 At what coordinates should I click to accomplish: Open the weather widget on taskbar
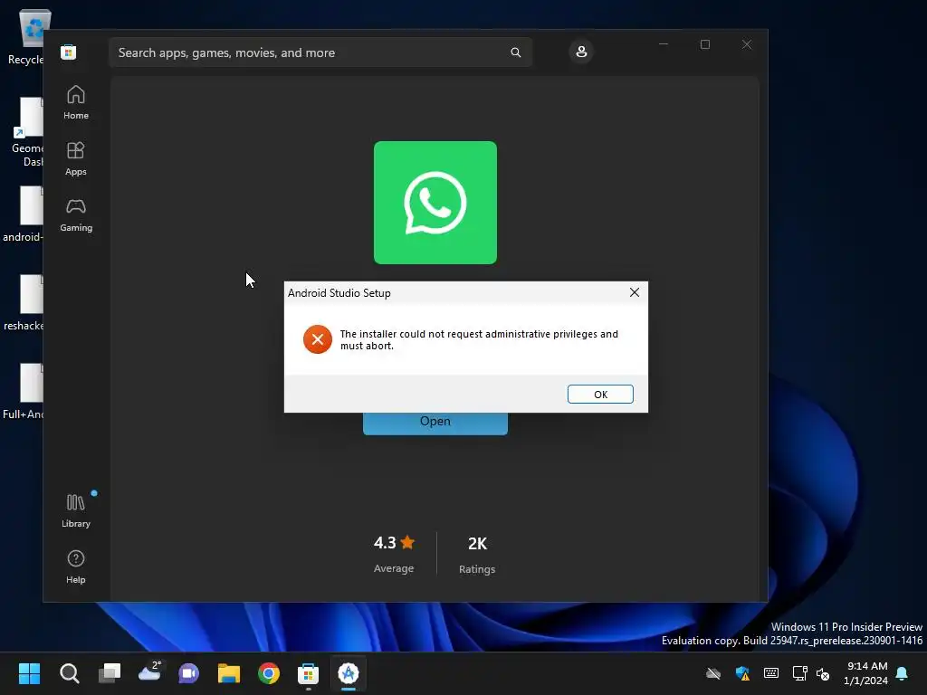[x=149, y=673]
